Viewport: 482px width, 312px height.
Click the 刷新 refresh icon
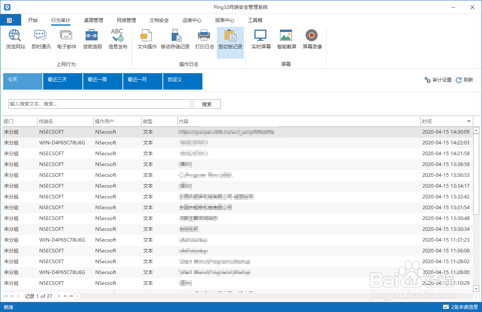(x=459, y=80)
